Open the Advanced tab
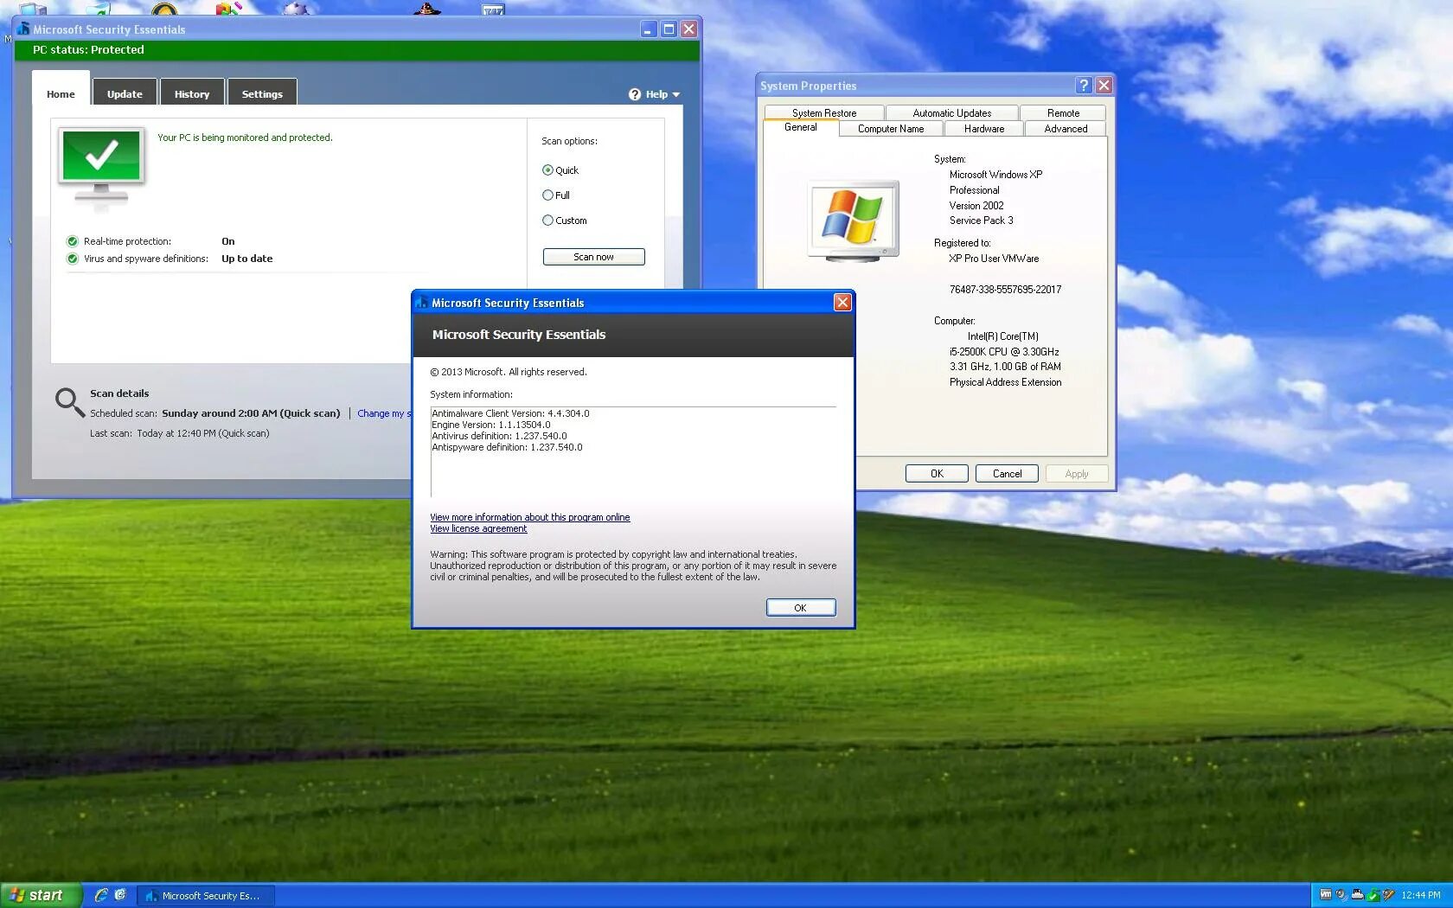 [1066, 128]
